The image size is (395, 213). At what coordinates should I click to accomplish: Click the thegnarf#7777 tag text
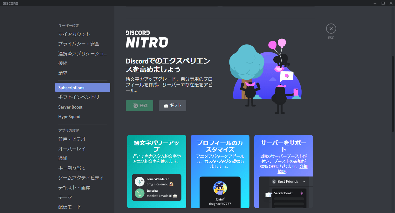tap(220, 203)
